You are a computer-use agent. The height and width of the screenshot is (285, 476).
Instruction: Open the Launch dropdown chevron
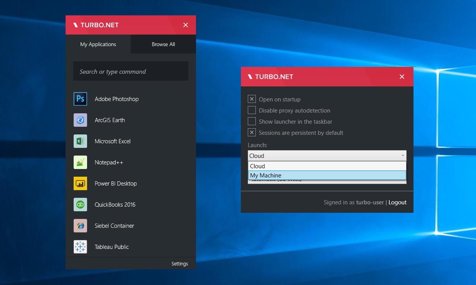pos(402,156)
